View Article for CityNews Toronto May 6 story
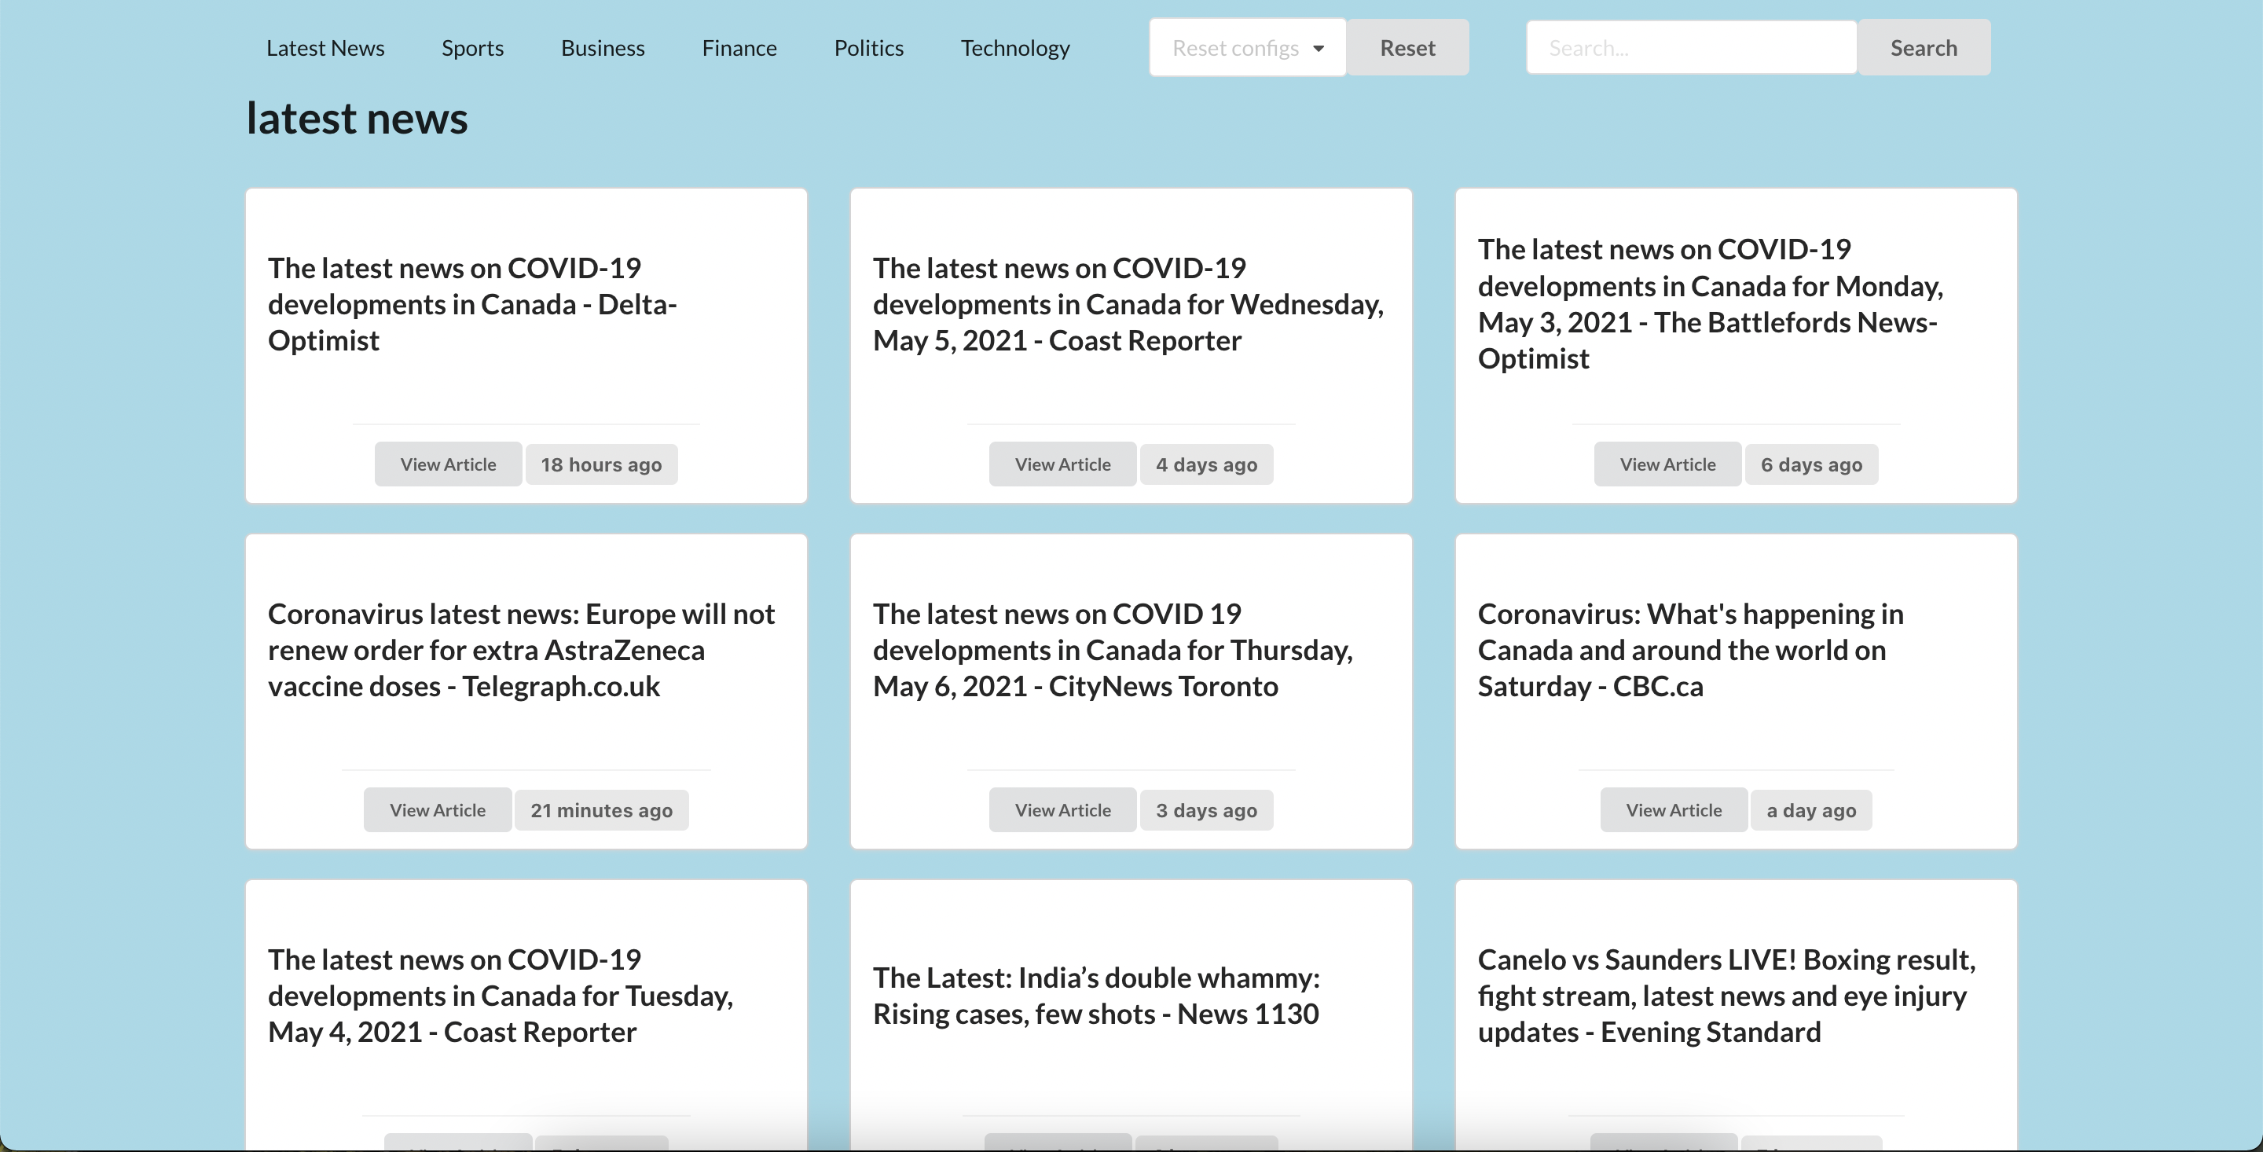The image size is (2263, 1152). tap(1062, 809)
